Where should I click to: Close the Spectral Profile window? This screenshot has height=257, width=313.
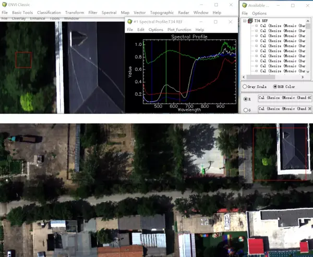pyautogui.click(x=231, y=22)
